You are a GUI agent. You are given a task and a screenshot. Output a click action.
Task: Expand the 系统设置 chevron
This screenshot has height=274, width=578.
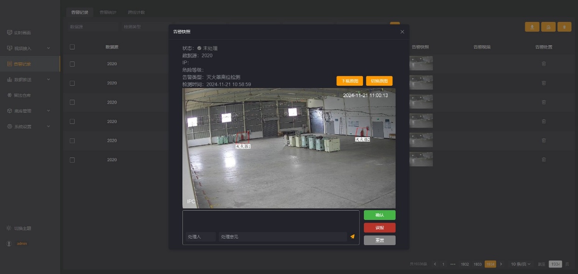coord(49,127)
